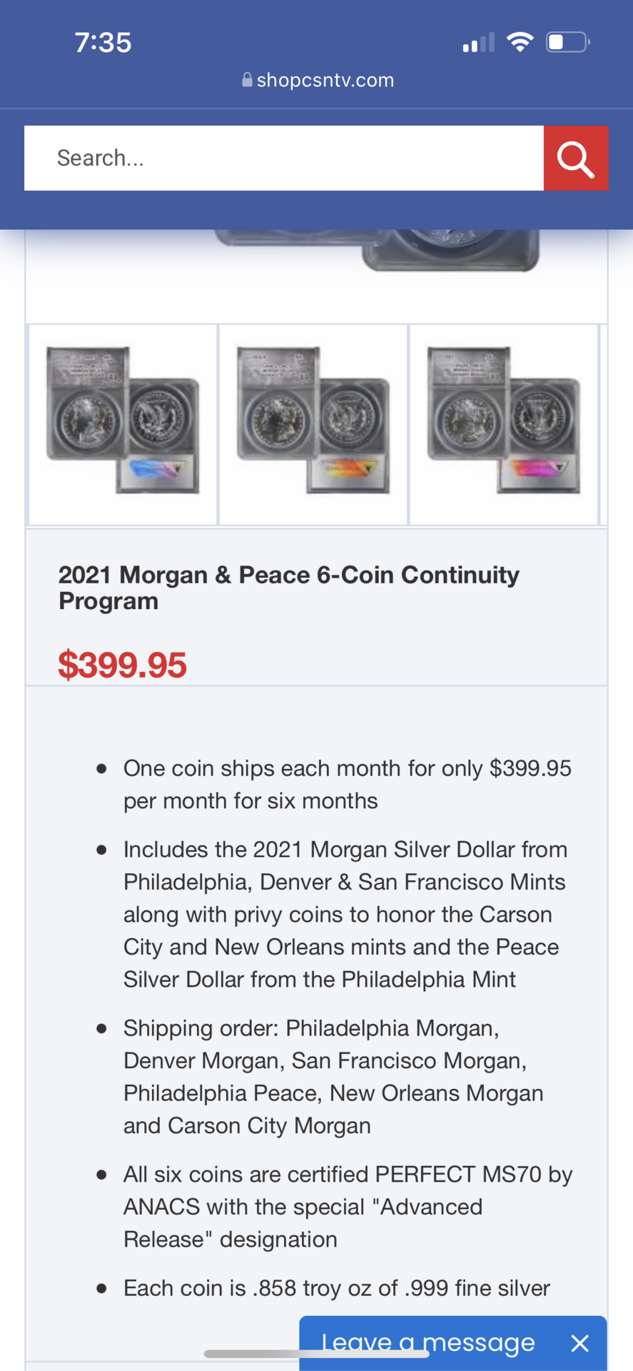The image size is (633, 1371).
Task: Tap the 2021 Morgan & Peace product title
Action: [x=288, y=588]
